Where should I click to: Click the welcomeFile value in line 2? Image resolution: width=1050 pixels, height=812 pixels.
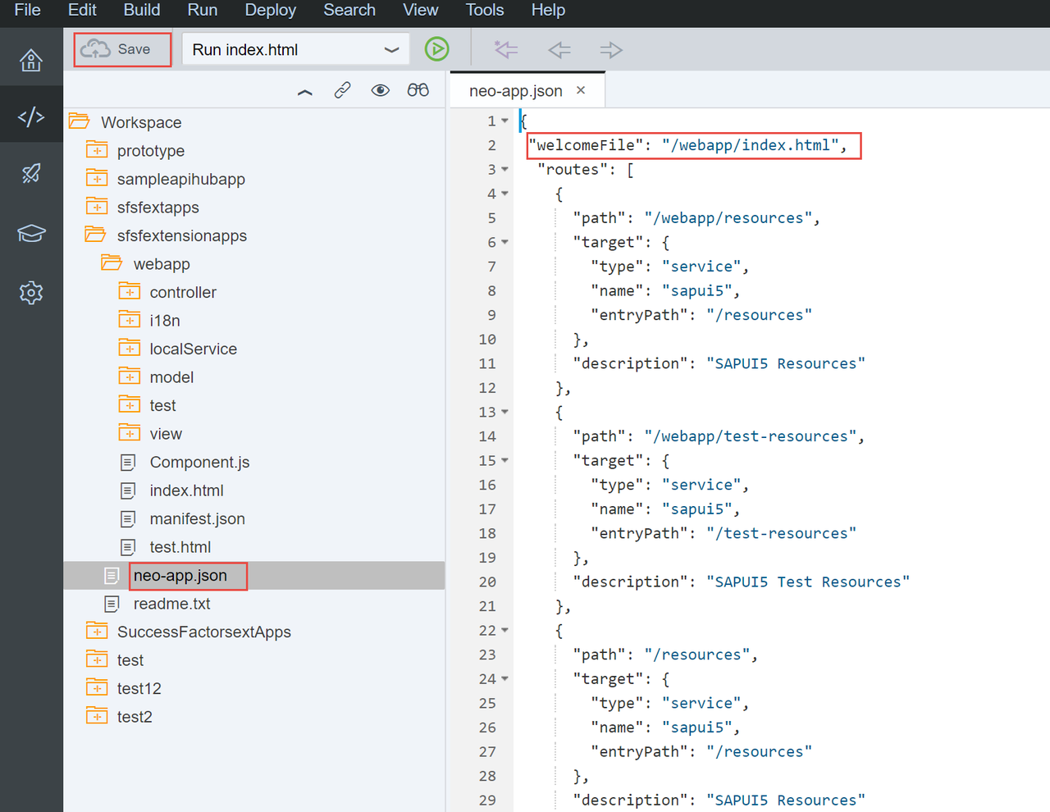pos(750,145)
